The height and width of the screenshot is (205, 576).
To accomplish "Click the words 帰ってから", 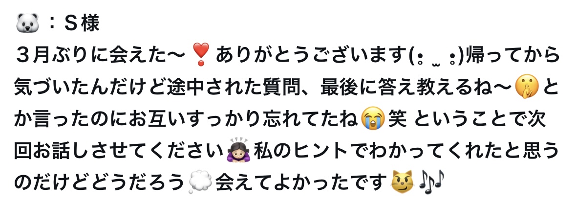I will coord(512,56).
